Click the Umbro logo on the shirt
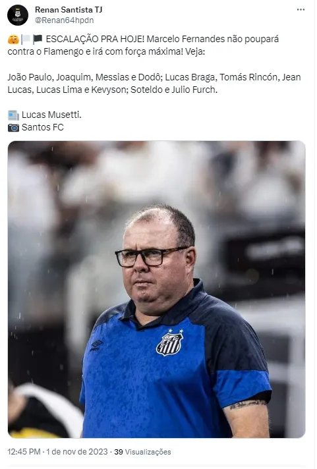This screenshot has width=317, height=469. click(x=96, y=345)
